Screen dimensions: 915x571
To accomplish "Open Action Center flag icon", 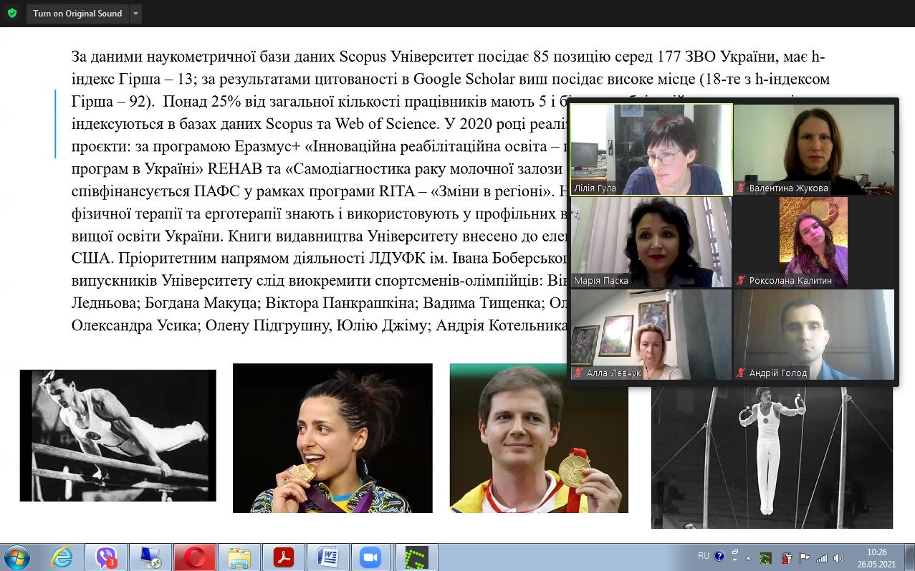I will 804,557.
